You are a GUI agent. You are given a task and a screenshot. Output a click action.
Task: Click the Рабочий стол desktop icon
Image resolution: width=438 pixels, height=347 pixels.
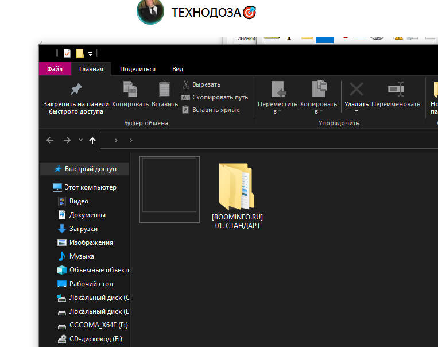(x=62, y=284)
